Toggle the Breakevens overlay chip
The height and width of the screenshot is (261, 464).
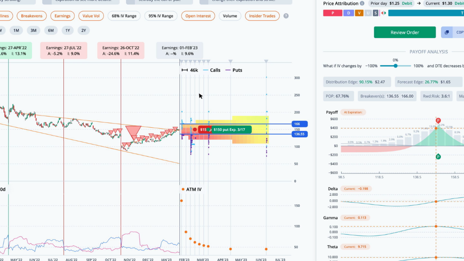click(x=32, y=16)
